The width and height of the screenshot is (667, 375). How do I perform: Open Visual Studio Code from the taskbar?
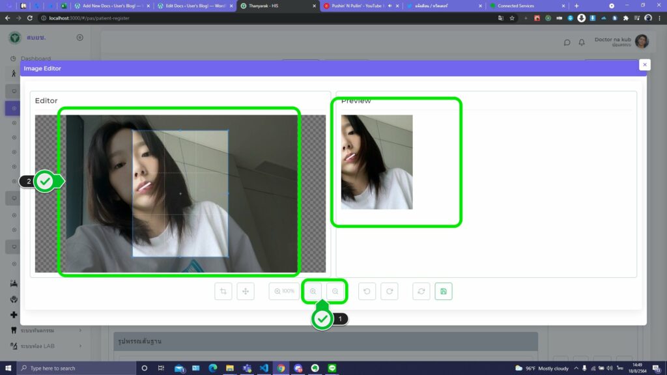tap(263, 368)
